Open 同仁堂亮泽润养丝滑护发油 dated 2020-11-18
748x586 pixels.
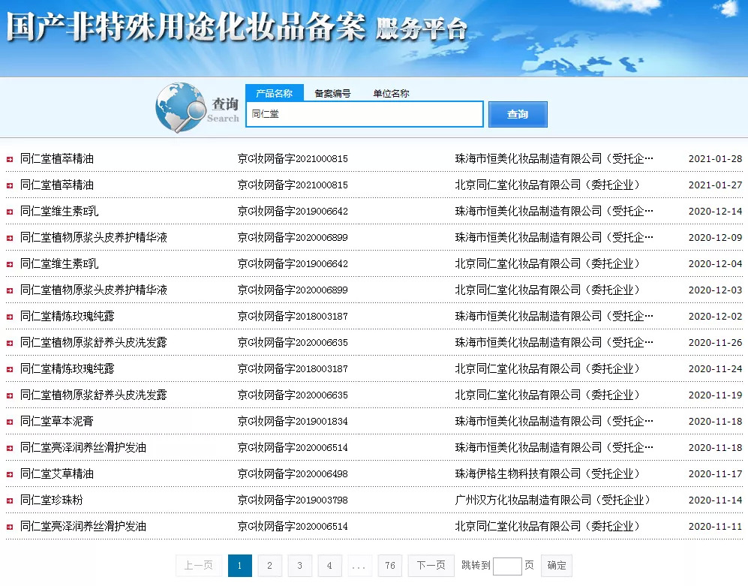pyautogui.click(x=83, y=448)
